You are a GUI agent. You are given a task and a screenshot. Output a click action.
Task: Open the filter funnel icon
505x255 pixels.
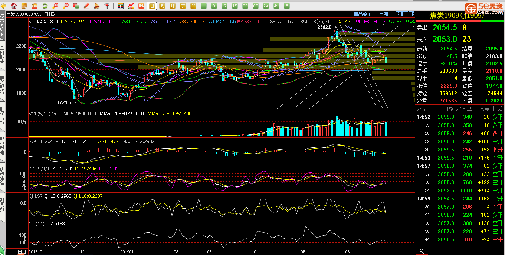tap(107, 6)
